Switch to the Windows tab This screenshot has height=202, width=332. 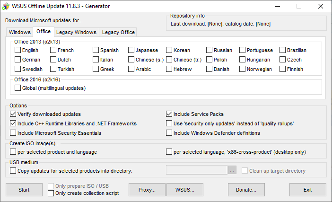coord(20,32)
